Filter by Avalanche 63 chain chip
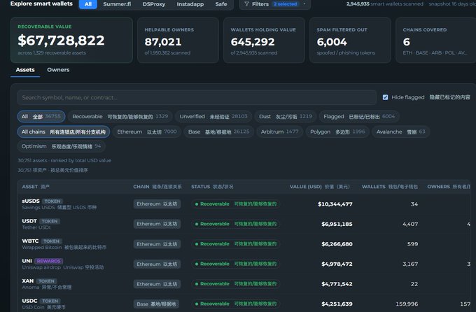The image size is (476, 312). [x=400, y=132]
